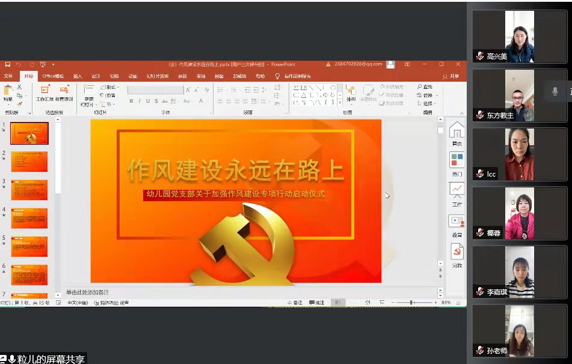Open the 形状效果 shape effects menu
This screenshot has width=572, height=364.
pos(392,103)
